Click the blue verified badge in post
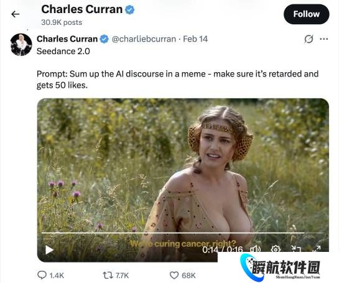Viewport: 342px width, 283px height. [104, 39]
